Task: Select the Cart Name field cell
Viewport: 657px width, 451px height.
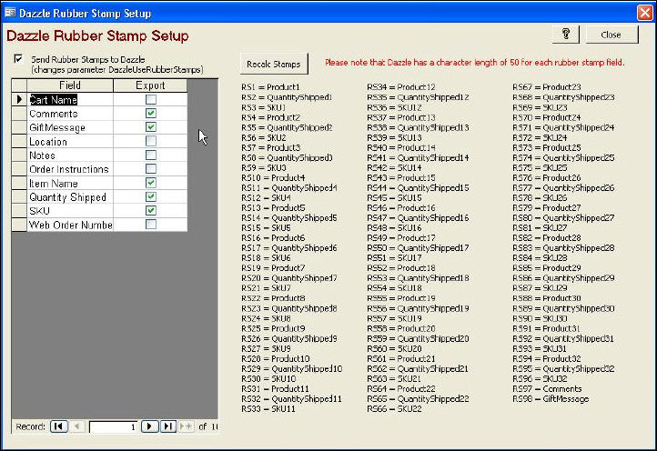Action: [70, 100]
